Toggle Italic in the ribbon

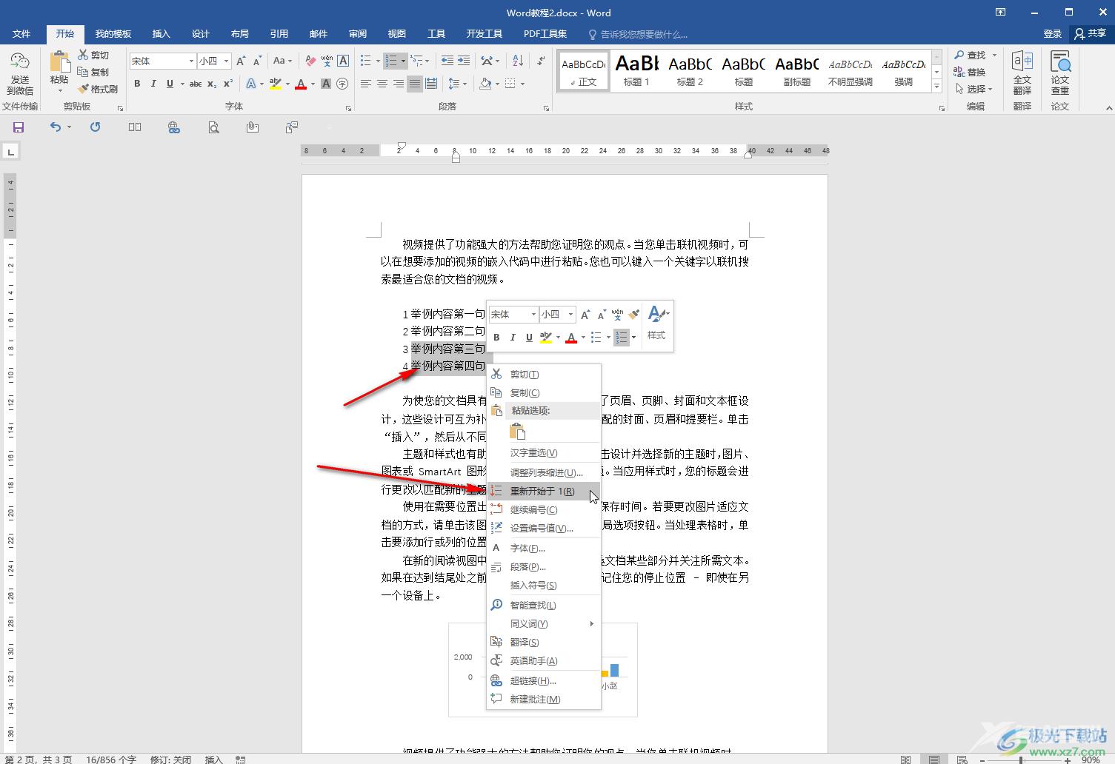[x=153, y=84]
